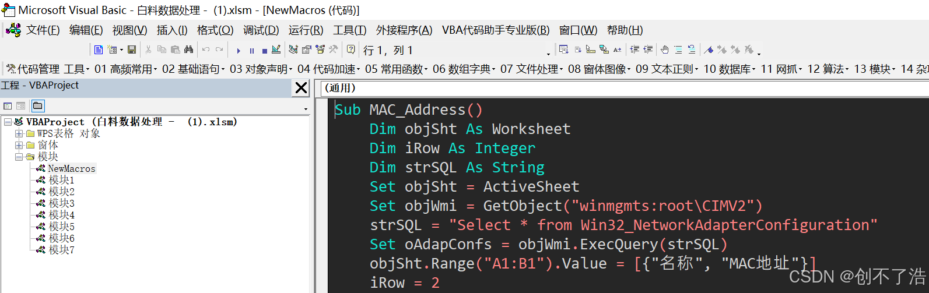Click the Break (pause) icon

click(x=251, y=51)
